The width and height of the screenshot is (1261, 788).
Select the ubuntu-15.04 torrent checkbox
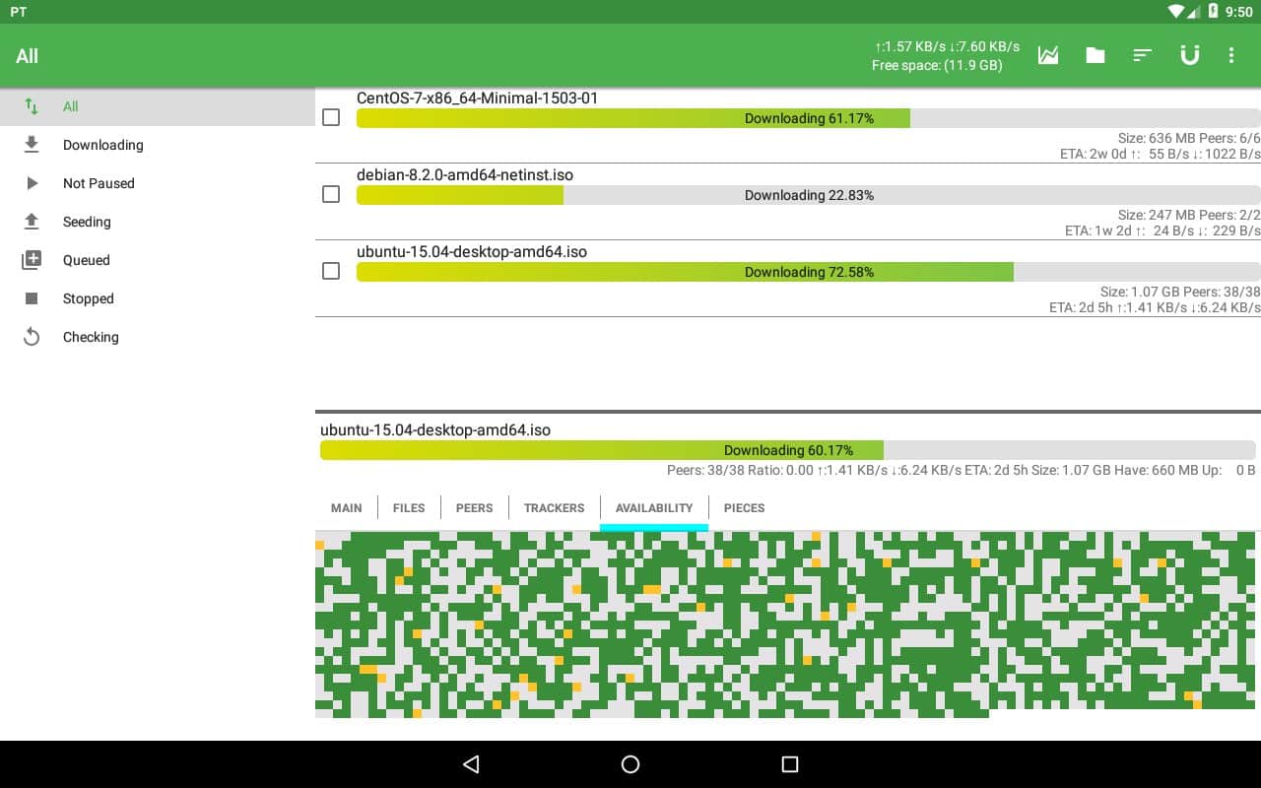click(x=331, y=271)
